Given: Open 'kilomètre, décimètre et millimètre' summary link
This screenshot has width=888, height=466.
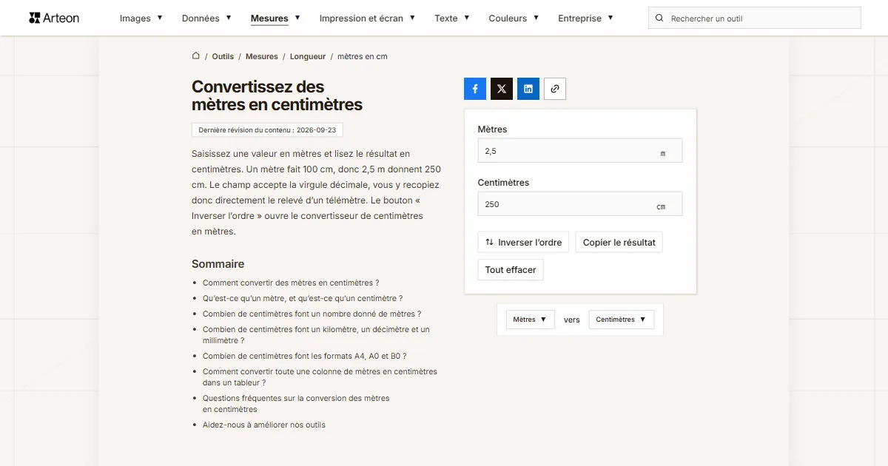Looking at the screenshot, I should pos(316,335).
